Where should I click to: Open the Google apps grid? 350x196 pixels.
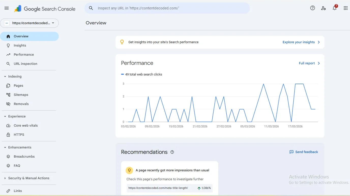pos(345,8)
